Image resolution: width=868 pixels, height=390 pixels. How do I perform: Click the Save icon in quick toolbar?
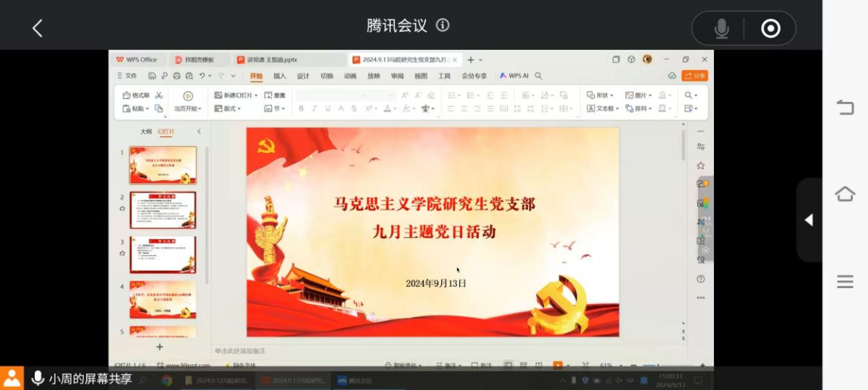point(152,76)
